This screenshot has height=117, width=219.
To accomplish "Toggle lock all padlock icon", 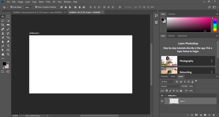I will pyautogui.click(x=181, y=91).
